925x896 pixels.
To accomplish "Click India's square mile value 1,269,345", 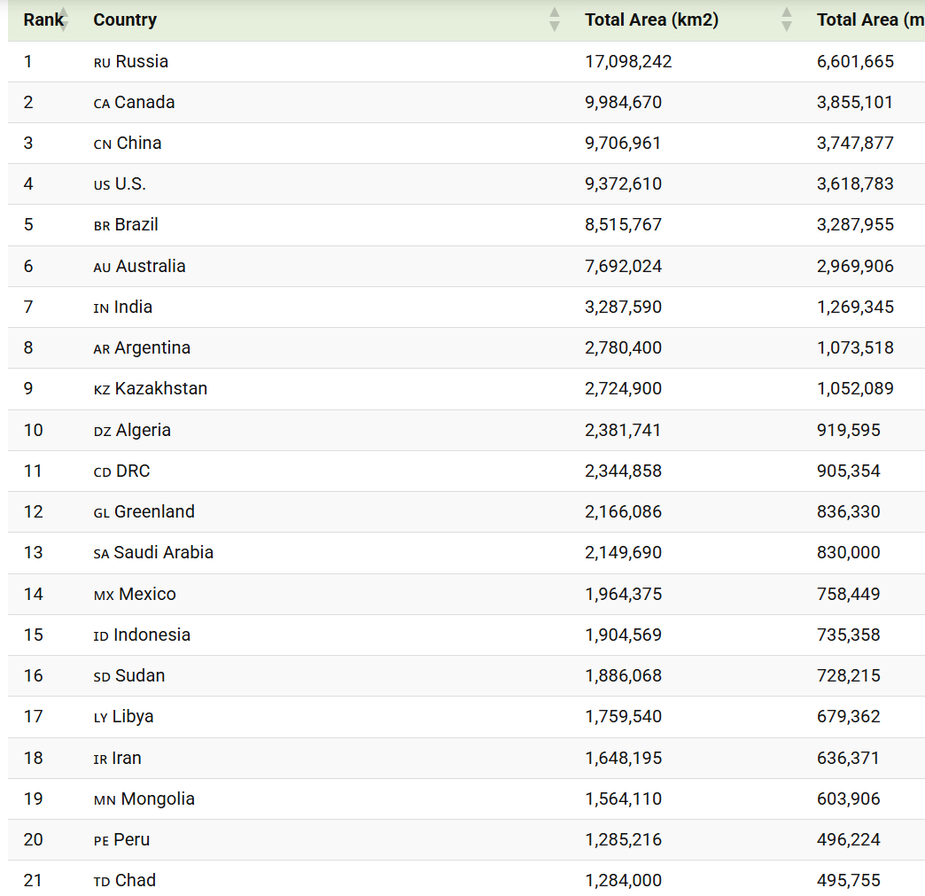I will pyautogui.click(x=855, y=307).
